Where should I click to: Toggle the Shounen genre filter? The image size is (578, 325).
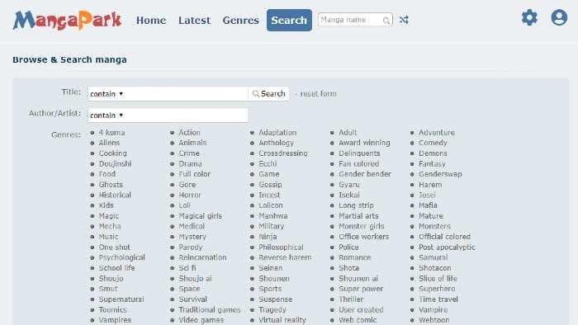(274, 279)
